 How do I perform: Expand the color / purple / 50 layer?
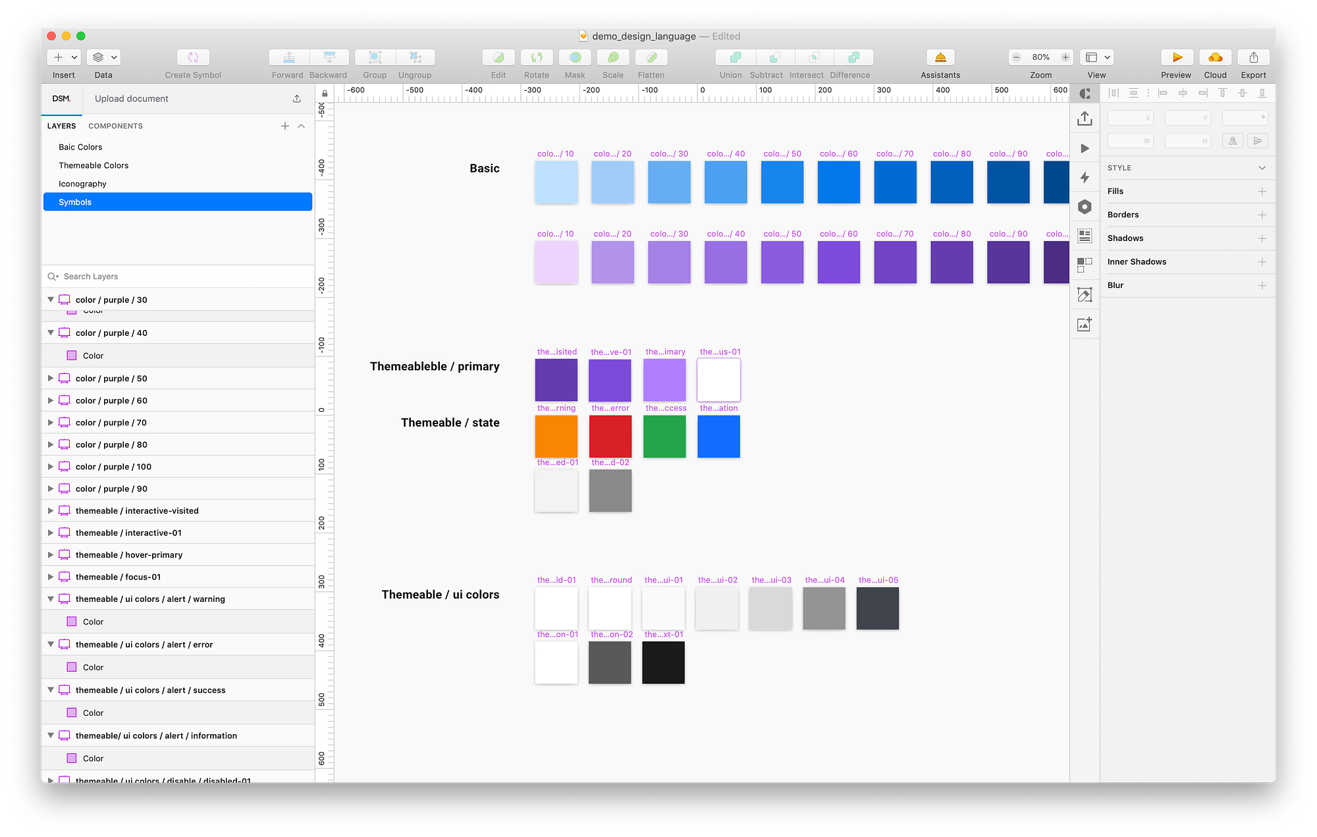(x=51, y=379)
